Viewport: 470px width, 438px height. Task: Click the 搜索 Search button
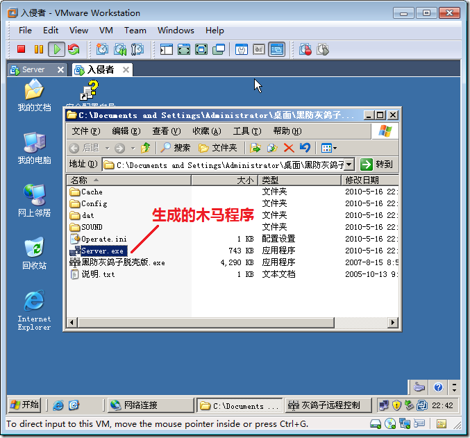(x=176, y=147)
